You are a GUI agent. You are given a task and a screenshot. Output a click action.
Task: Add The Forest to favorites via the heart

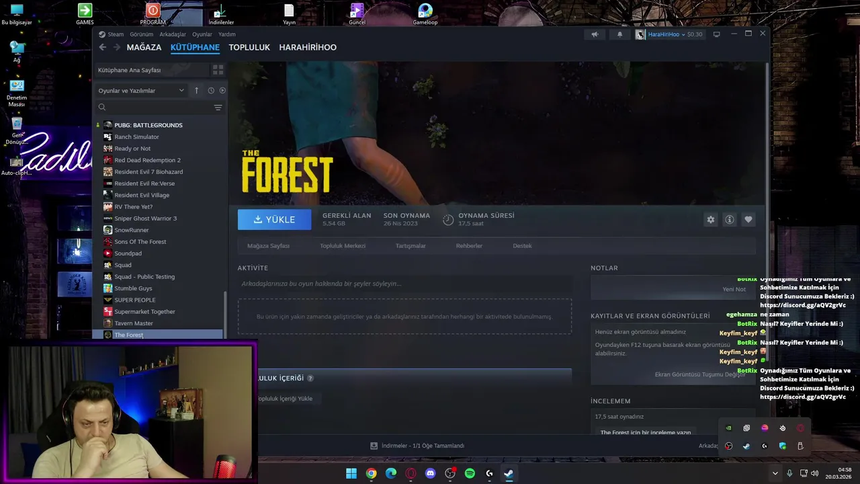[x=748, y=220]
